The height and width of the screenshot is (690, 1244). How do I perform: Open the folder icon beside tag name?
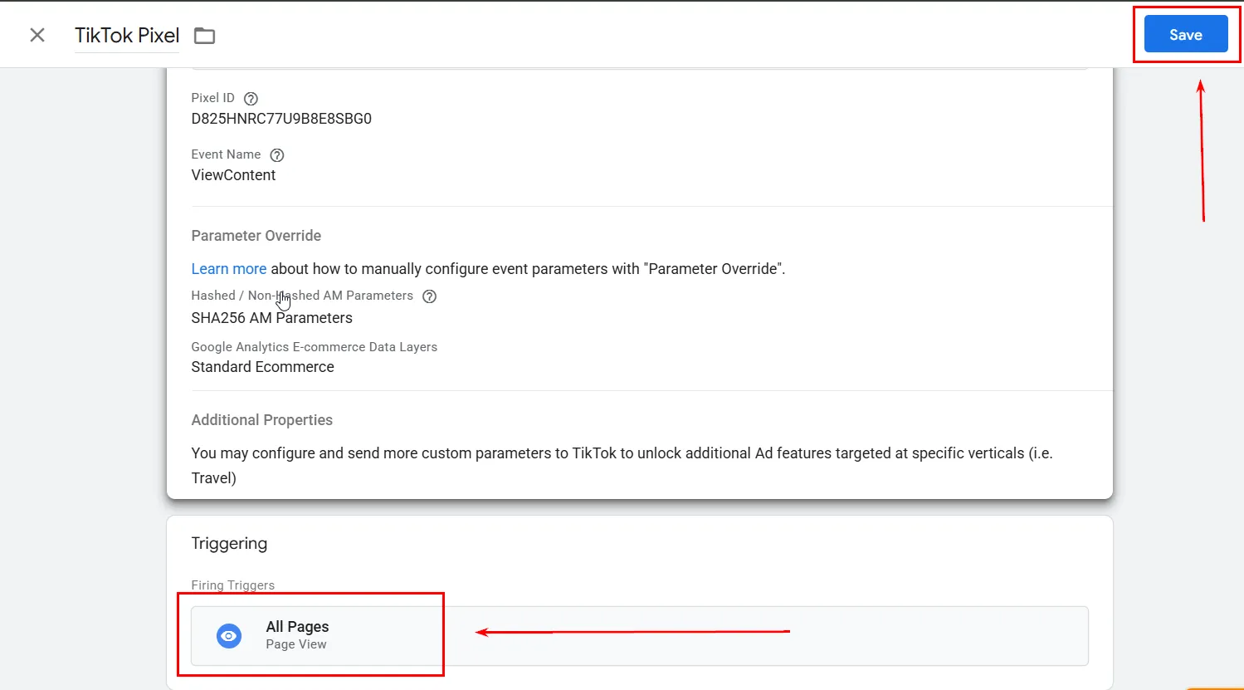[204, 36]
